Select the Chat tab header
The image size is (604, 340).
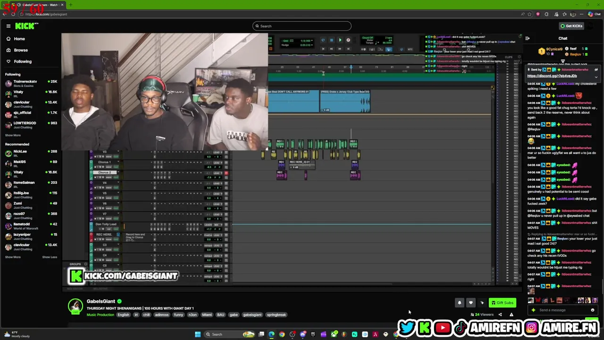click(x=563, y=38)
